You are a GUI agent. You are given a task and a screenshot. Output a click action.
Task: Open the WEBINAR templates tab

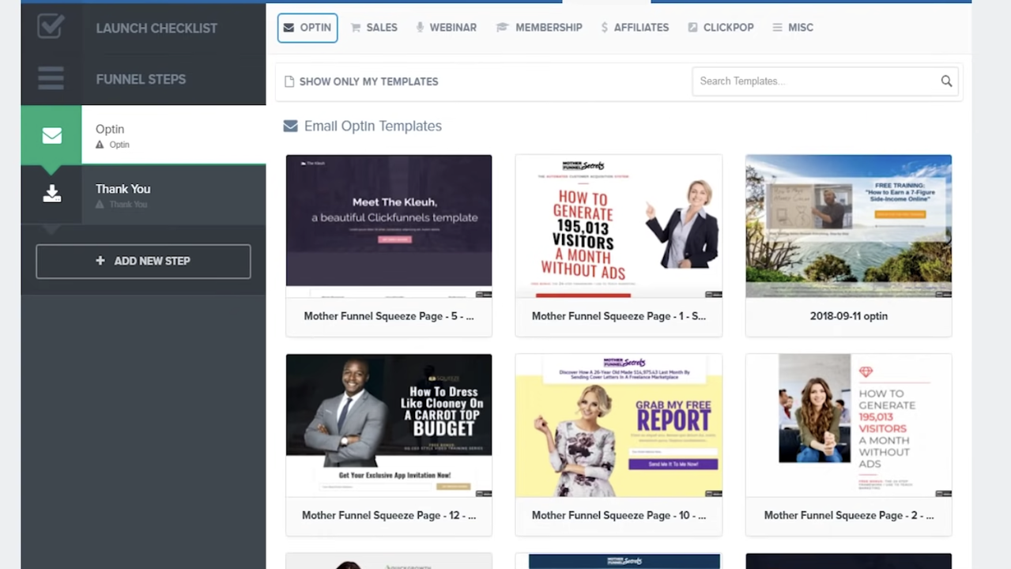[445, 27]
